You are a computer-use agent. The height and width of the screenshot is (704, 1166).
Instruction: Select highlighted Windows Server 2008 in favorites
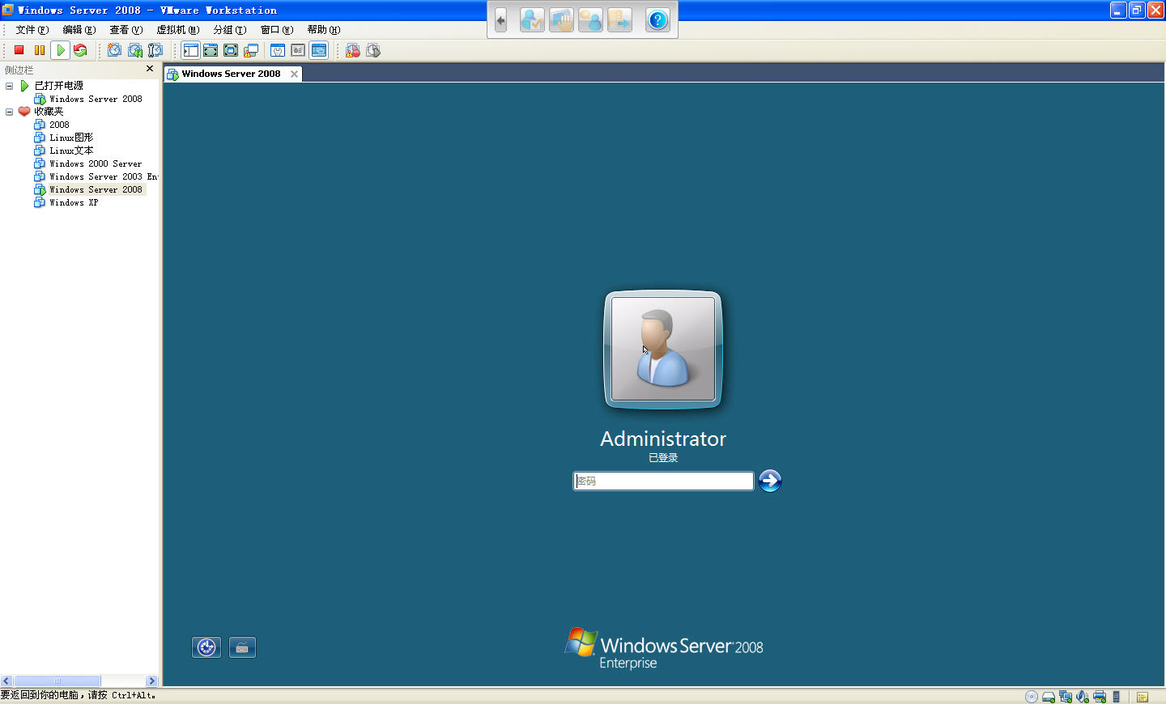[x=96, y=189]
